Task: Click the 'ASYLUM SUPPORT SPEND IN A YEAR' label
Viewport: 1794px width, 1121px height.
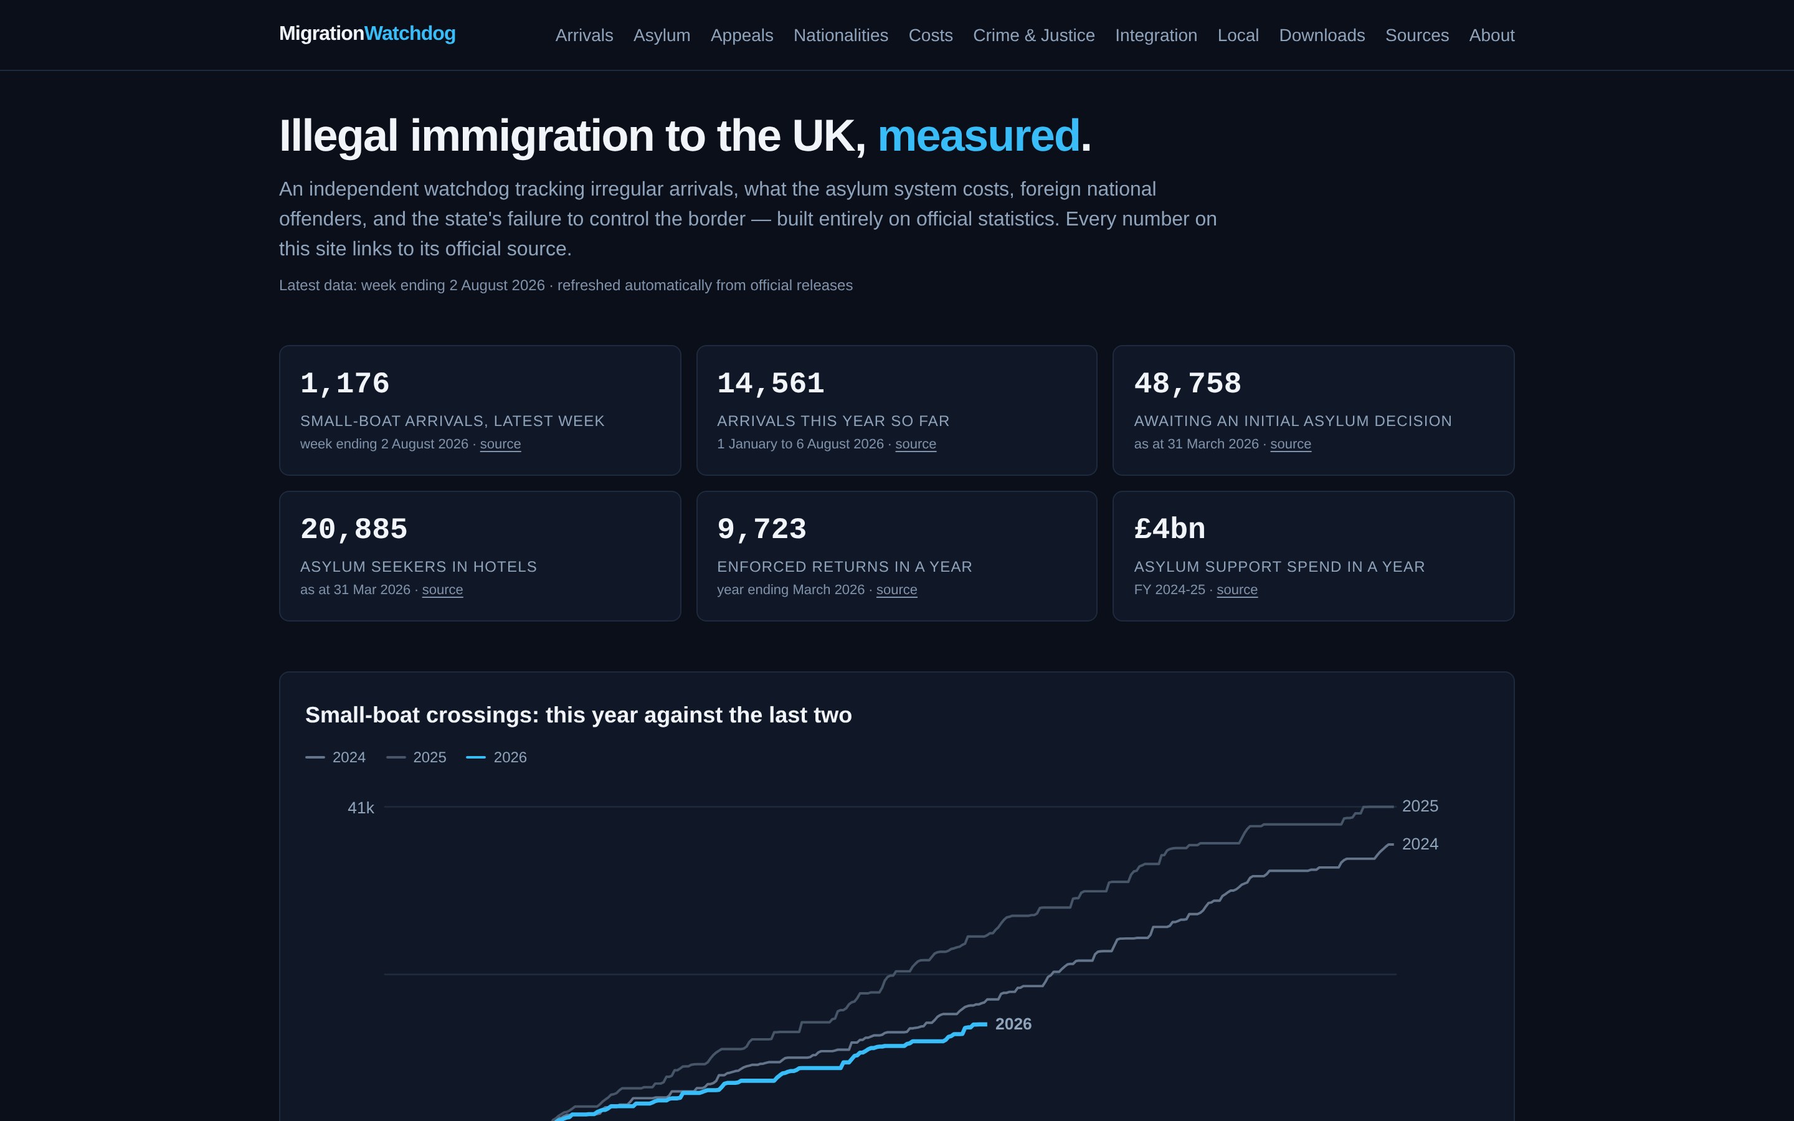Action: coord(1279,567)
